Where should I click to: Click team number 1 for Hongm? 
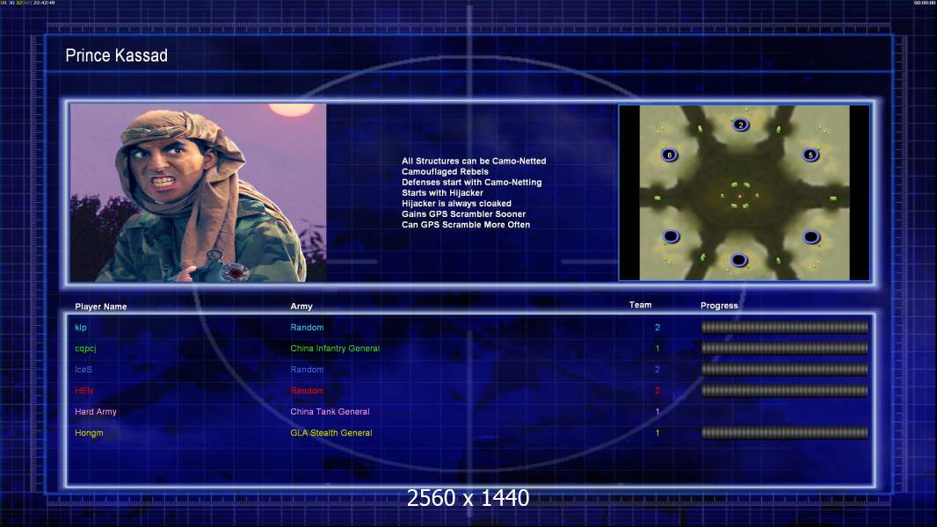tap(657, 433)
